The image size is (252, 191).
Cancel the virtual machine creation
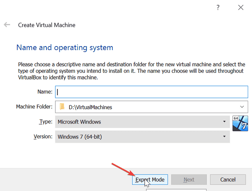(x=228, y=180)
